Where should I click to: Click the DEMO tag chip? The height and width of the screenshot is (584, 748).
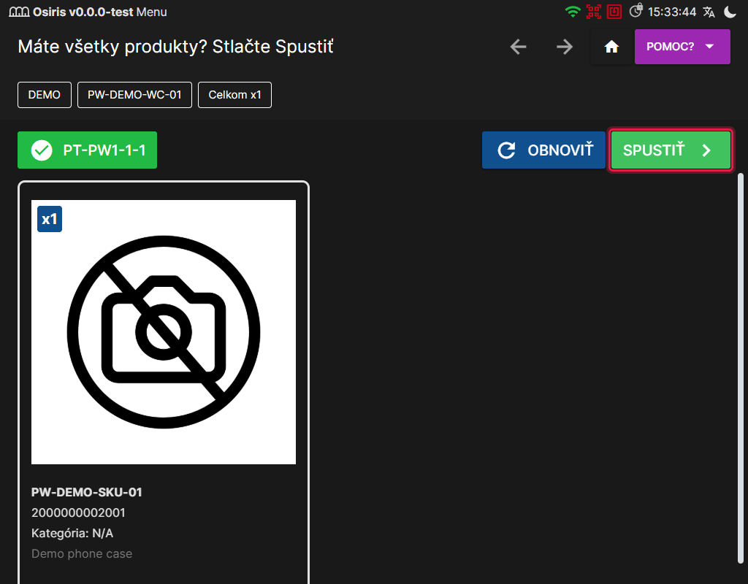pos(45,95)
